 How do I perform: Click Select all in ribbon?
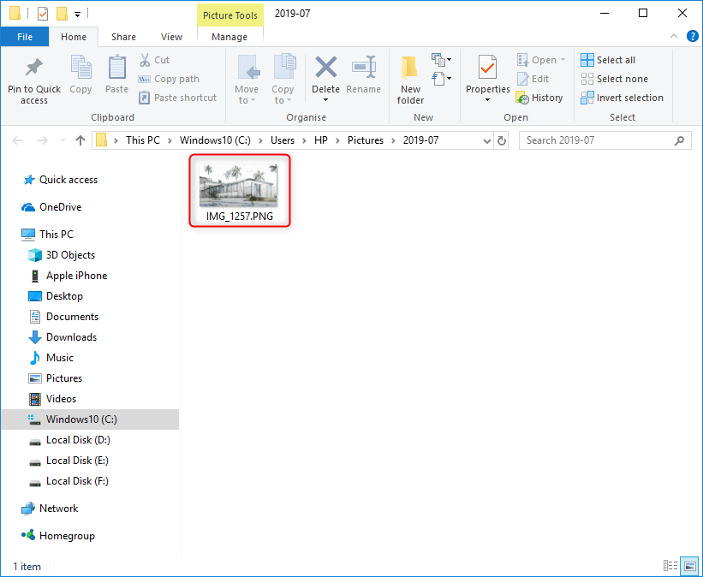[608, 60]
